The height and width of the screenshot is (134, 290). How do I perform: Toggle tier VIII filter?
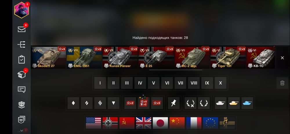tap(194, 83)
